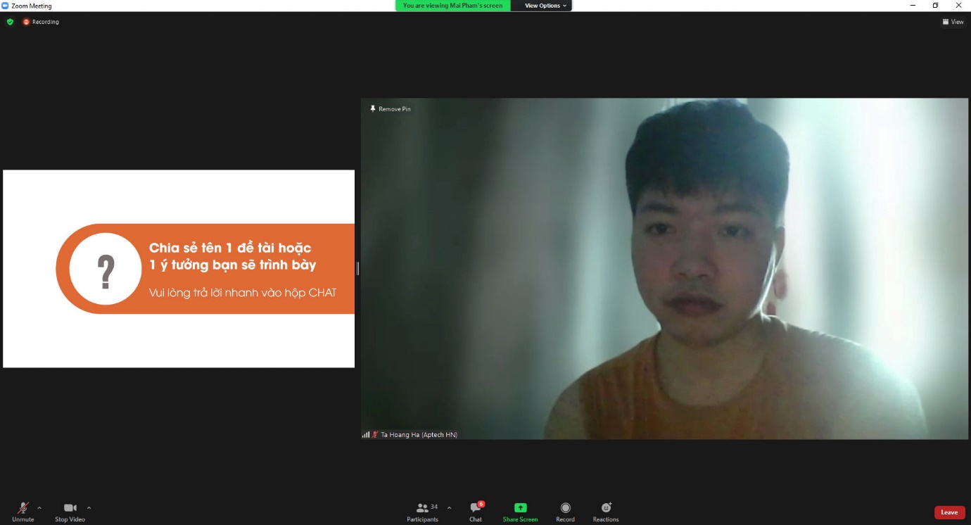Click the Zoom Meeting title bar icon

coord(6,6)
